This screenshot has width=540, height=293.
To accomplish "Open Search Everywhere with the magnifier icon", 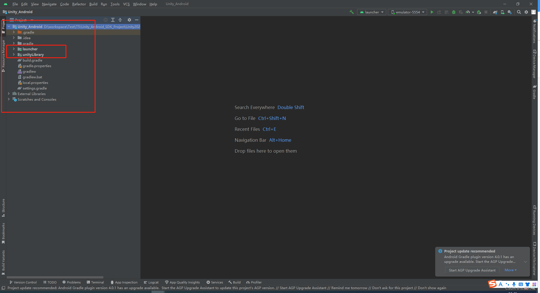I will [x=519, y=12].
